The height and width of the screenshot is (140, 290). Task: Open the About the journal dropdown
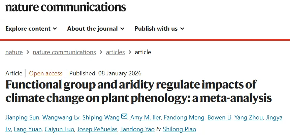point(96,29)
